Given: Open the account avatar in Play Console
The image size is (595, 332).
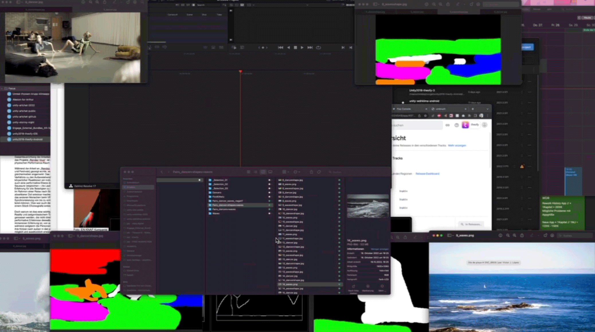Looking at the screenshot, I should tap(485, 125).
